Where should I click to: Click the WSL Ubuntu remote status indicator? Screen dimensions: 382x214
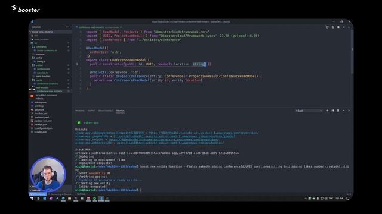coord(38,194)
